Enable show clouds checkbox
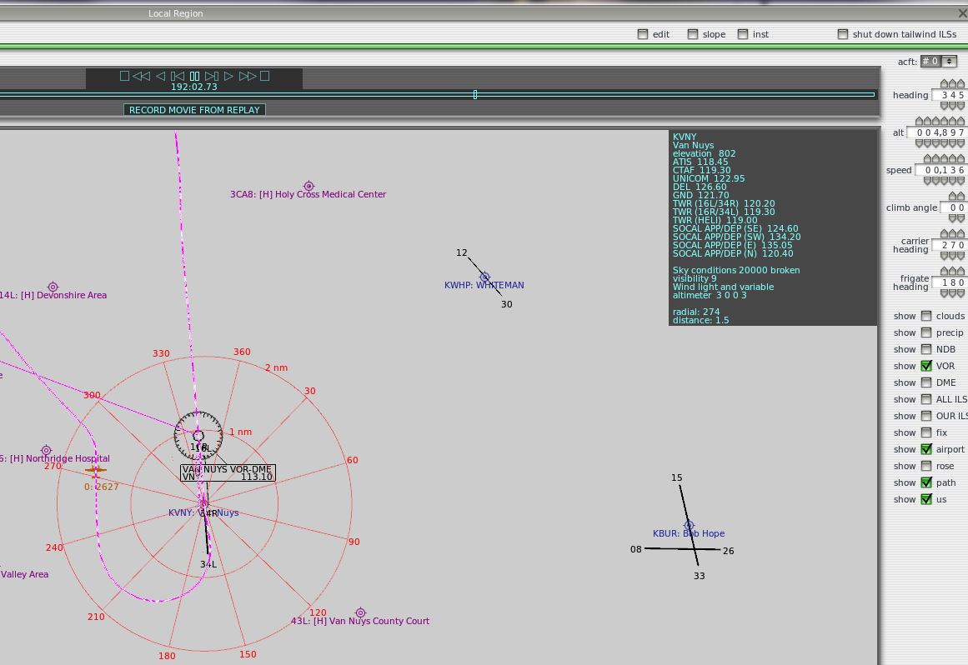968x665 pixels. click(926, 316)
